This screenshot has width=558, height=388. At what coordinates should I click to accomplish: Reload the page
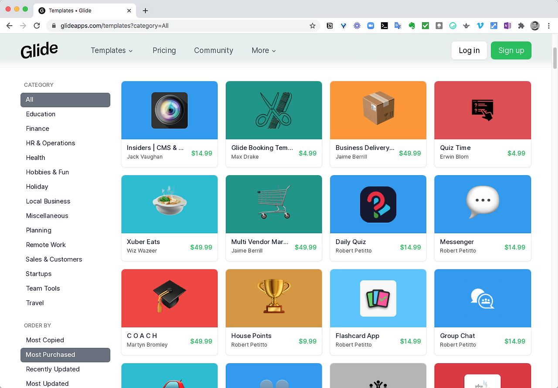coord(37,26)
